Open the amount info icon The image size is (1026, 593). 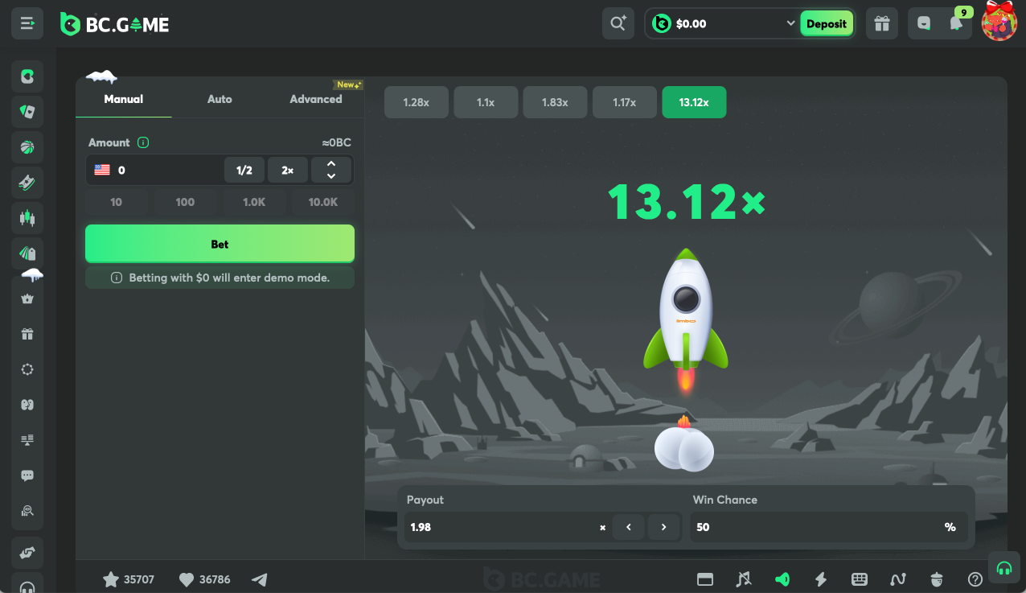coord(143,142)
